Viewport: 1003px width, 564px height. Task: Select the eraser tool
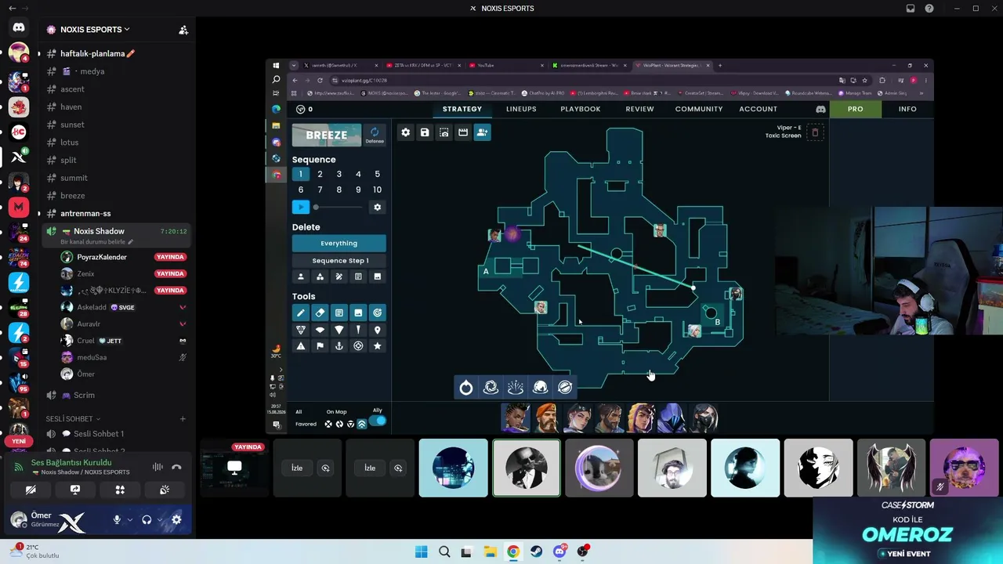tap(320, 313)
